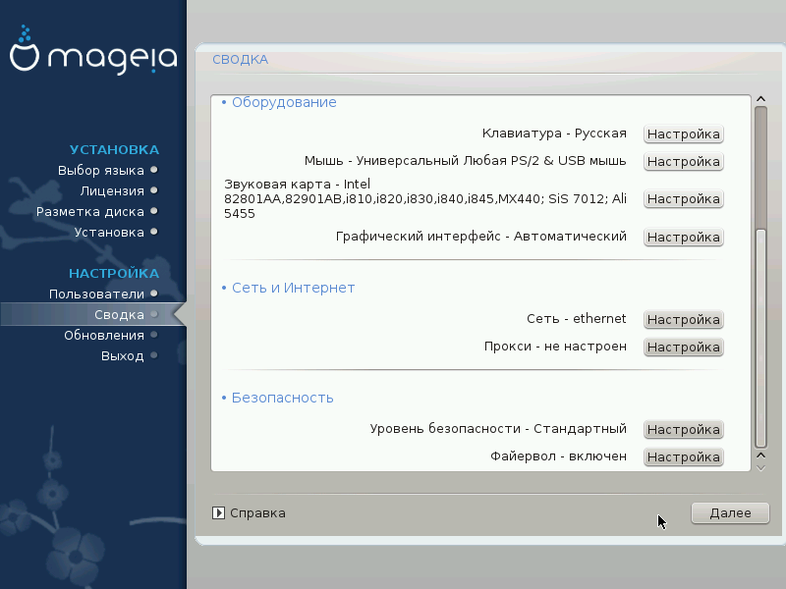Viewport: 786px width, 589px height.
Task: Configure the Мышь setting
Action: (683, 162)
